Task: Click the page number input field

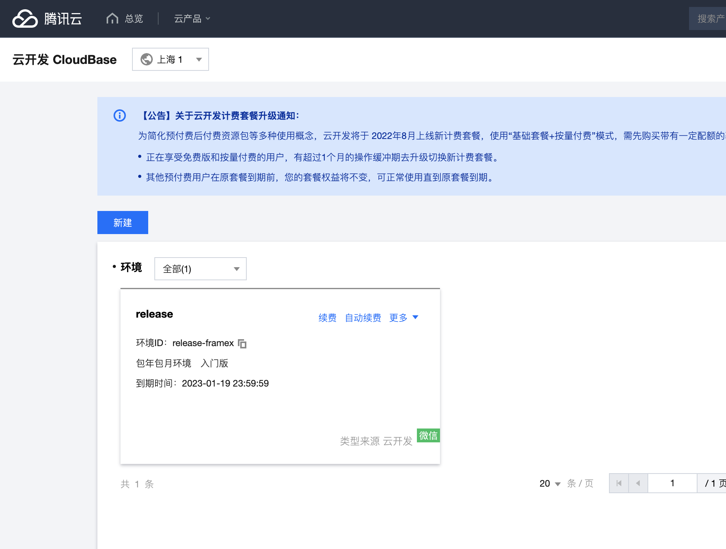Action: (672, 483)
